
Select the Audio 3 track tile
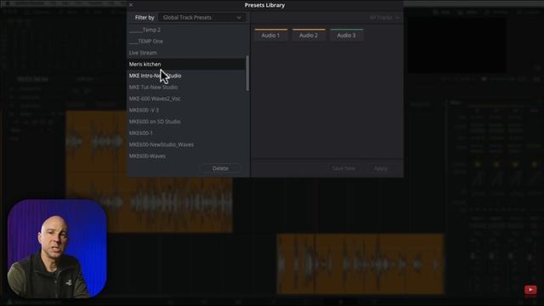click(346, 35)
